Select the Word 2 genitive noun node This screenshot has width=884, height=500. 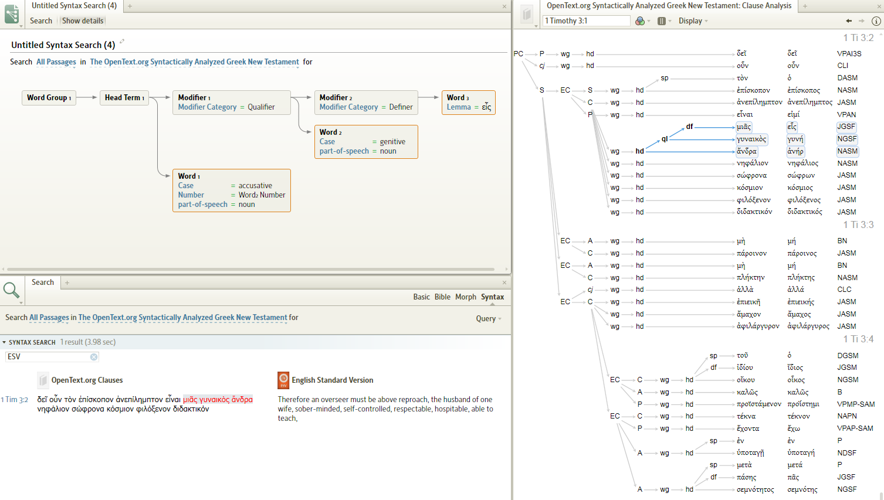[x=367, y=142]
